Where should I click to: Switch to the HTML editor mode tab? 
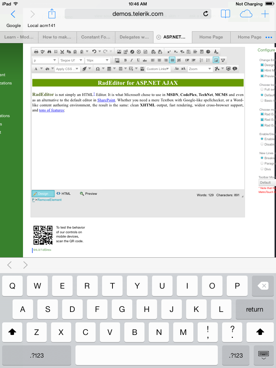tap(63, 194)
